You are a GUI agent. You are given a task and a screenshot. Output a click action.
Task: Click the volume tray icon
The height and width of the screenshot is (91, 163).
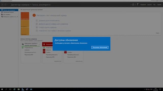(x=149, y=89)
